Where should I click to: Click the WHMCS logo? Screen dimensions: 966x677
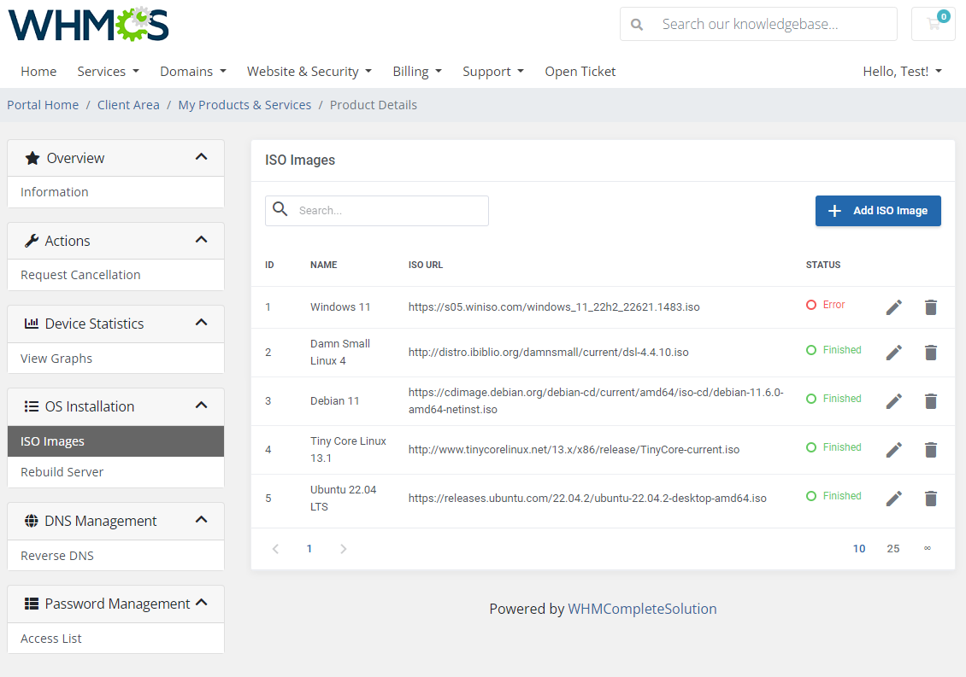pos(89,25)
